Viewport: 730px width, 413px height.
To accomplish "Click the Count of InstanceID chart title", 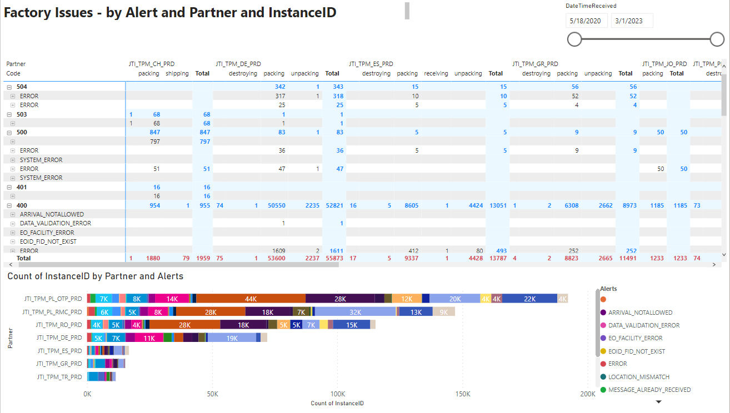I will pyautogui.click(x=95, y=276).
